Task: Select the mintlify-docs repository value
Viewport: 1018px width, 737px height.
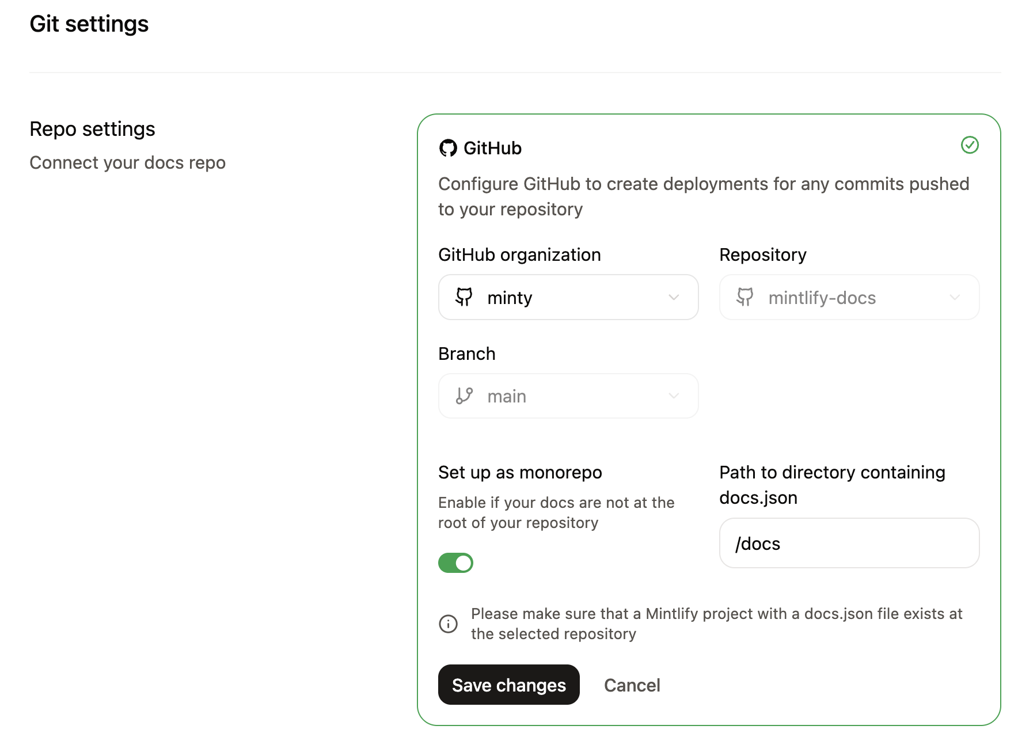Action: tap(821, 298)
